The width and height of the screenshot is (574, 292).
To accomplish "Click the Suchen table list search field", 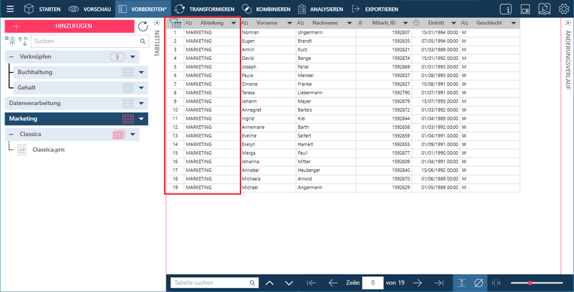I will [90, 41].
